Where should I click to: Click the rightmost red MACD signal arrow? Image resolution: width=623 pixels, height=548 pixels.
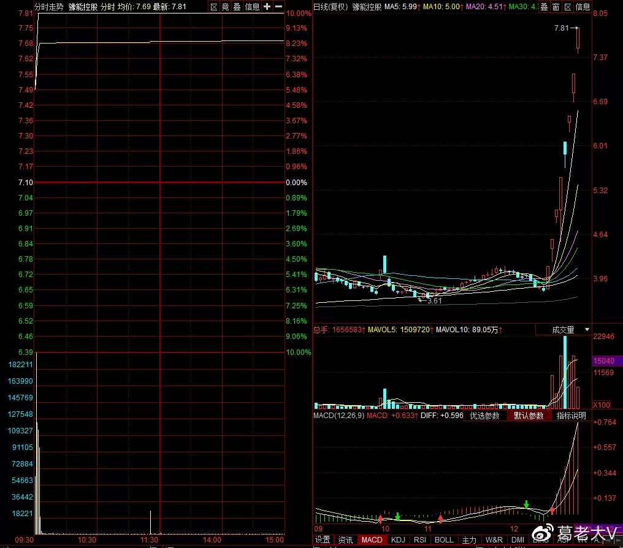coord(552,511)
